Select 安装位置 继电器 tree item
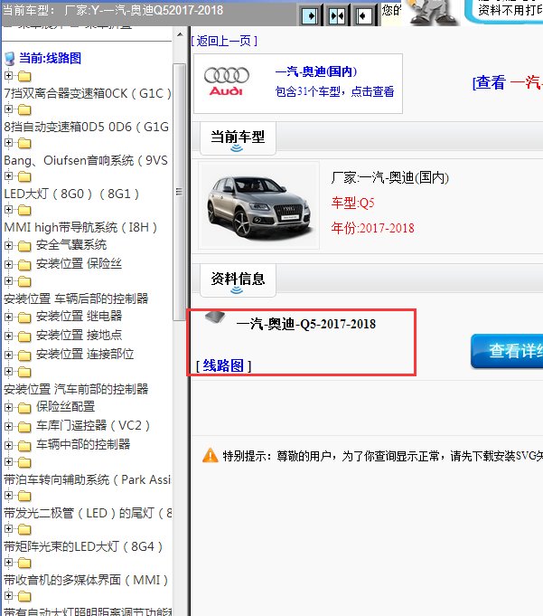 [x=79, y=317]
